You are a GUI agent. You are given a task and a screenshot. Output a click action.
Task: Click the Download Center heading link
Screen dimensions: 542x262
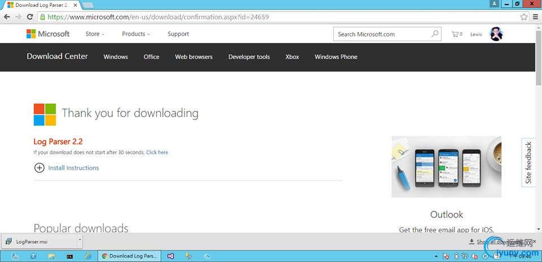coord(58,56)
